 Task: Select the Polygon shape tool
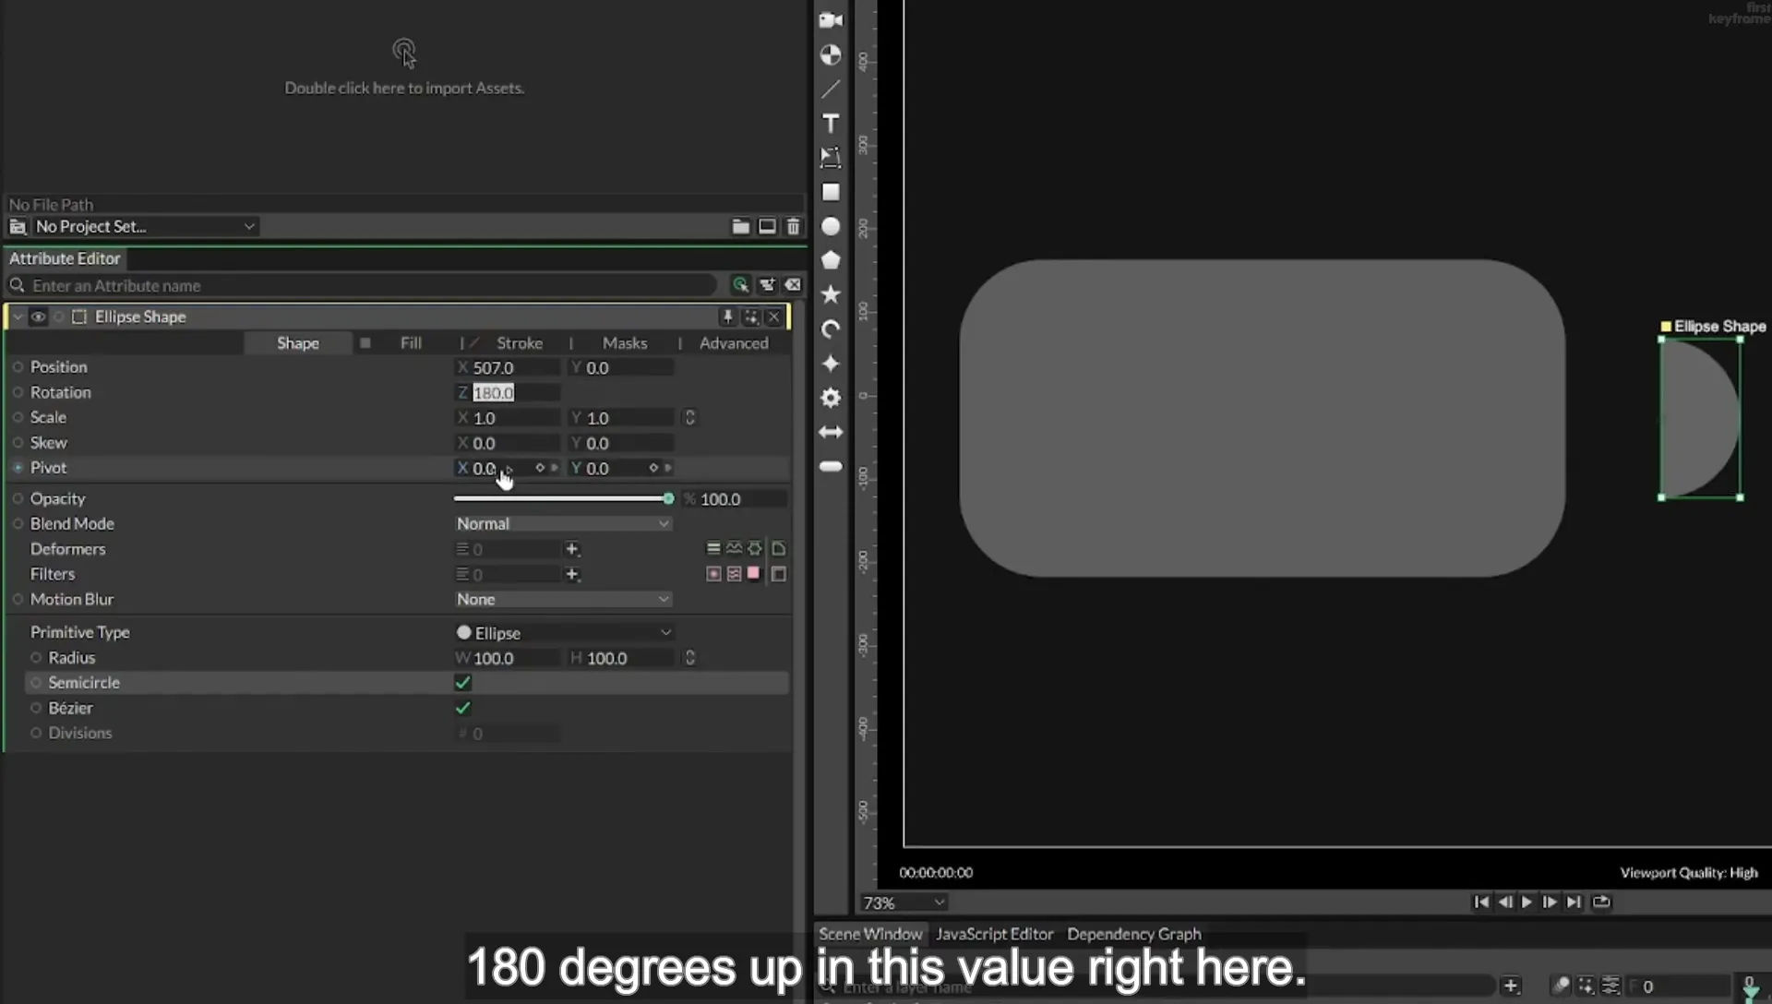point(831,260)
